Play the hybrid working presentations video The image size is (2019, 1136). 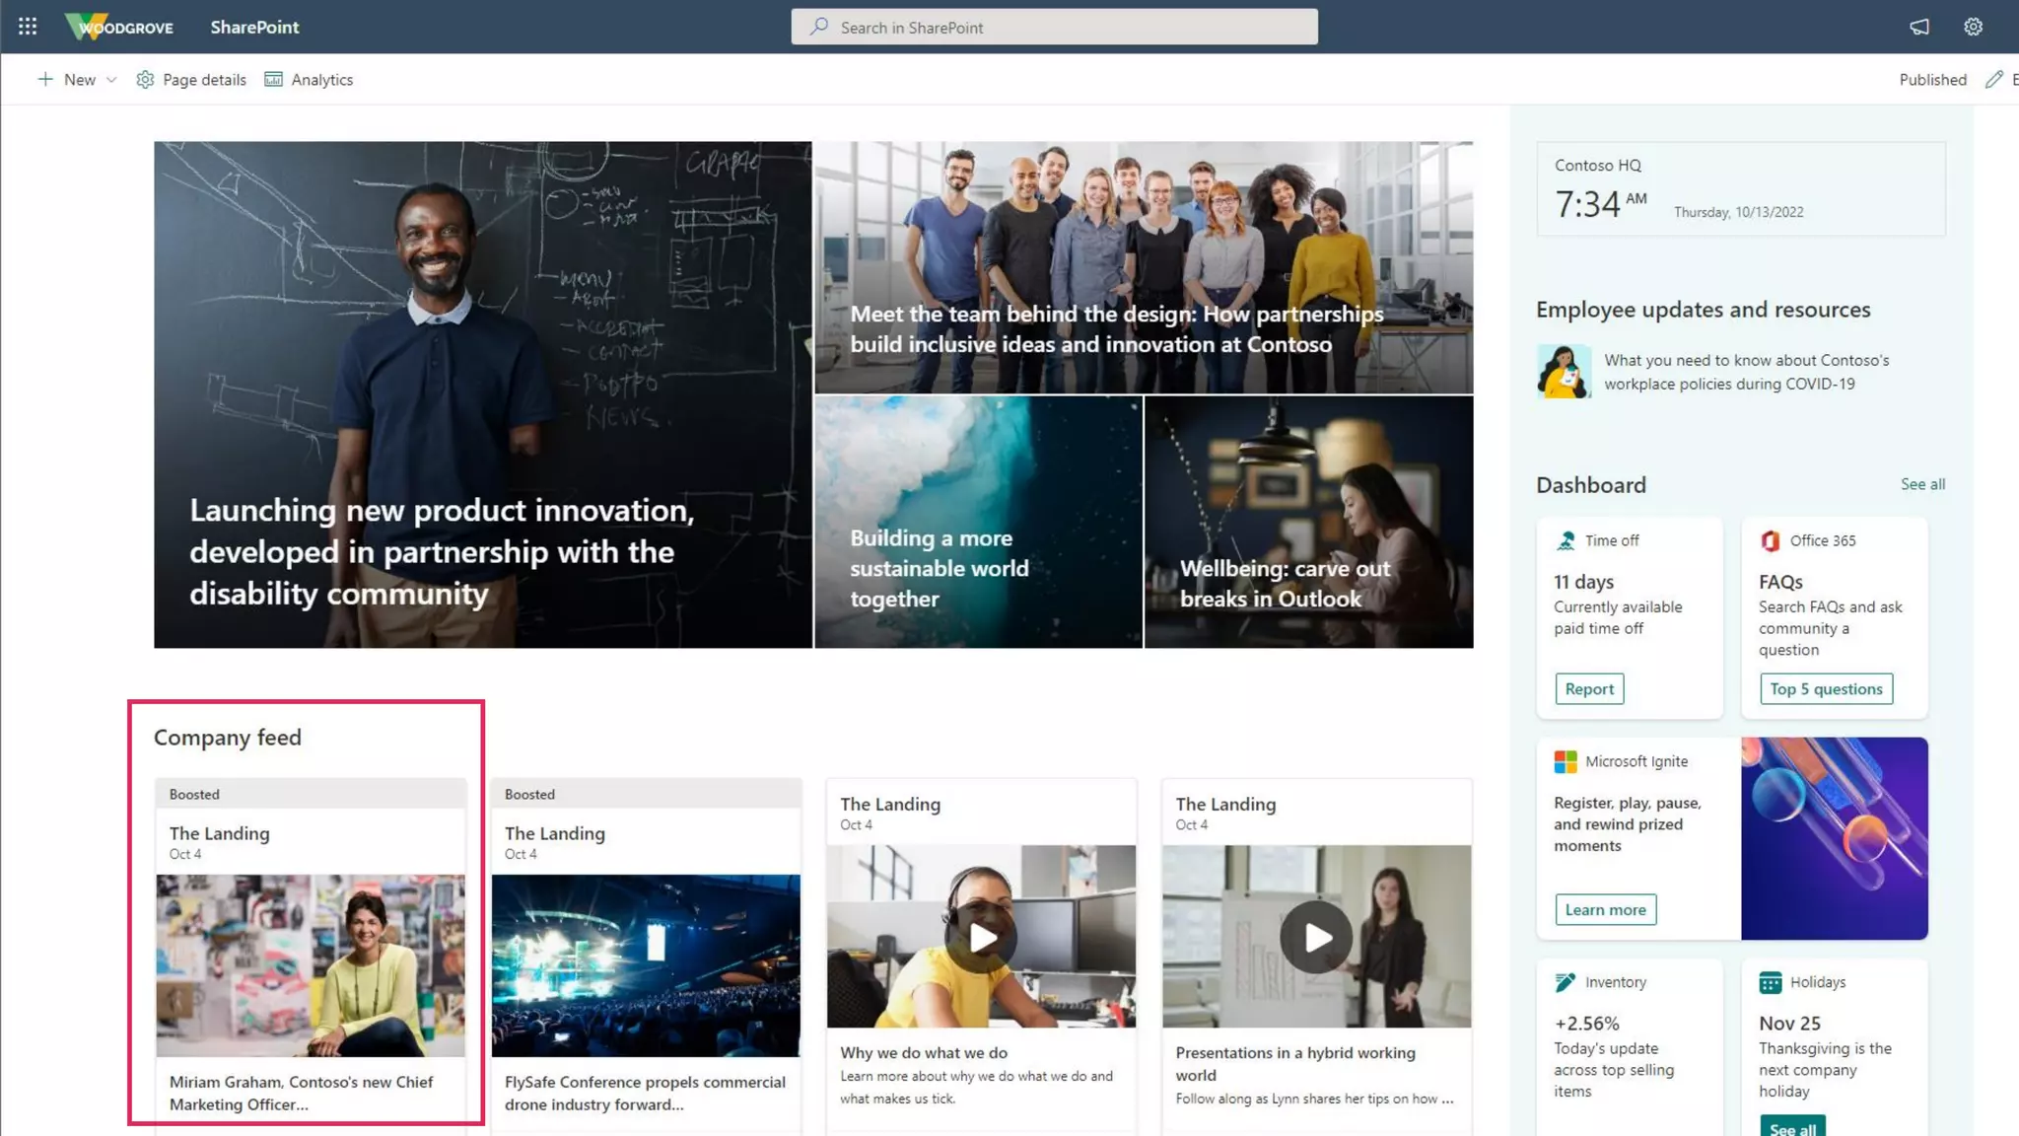1316,937
